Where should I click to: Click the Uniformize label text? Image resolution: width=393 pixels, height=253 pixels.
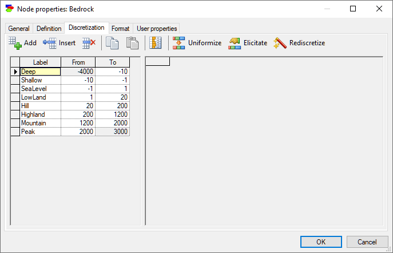205,43
